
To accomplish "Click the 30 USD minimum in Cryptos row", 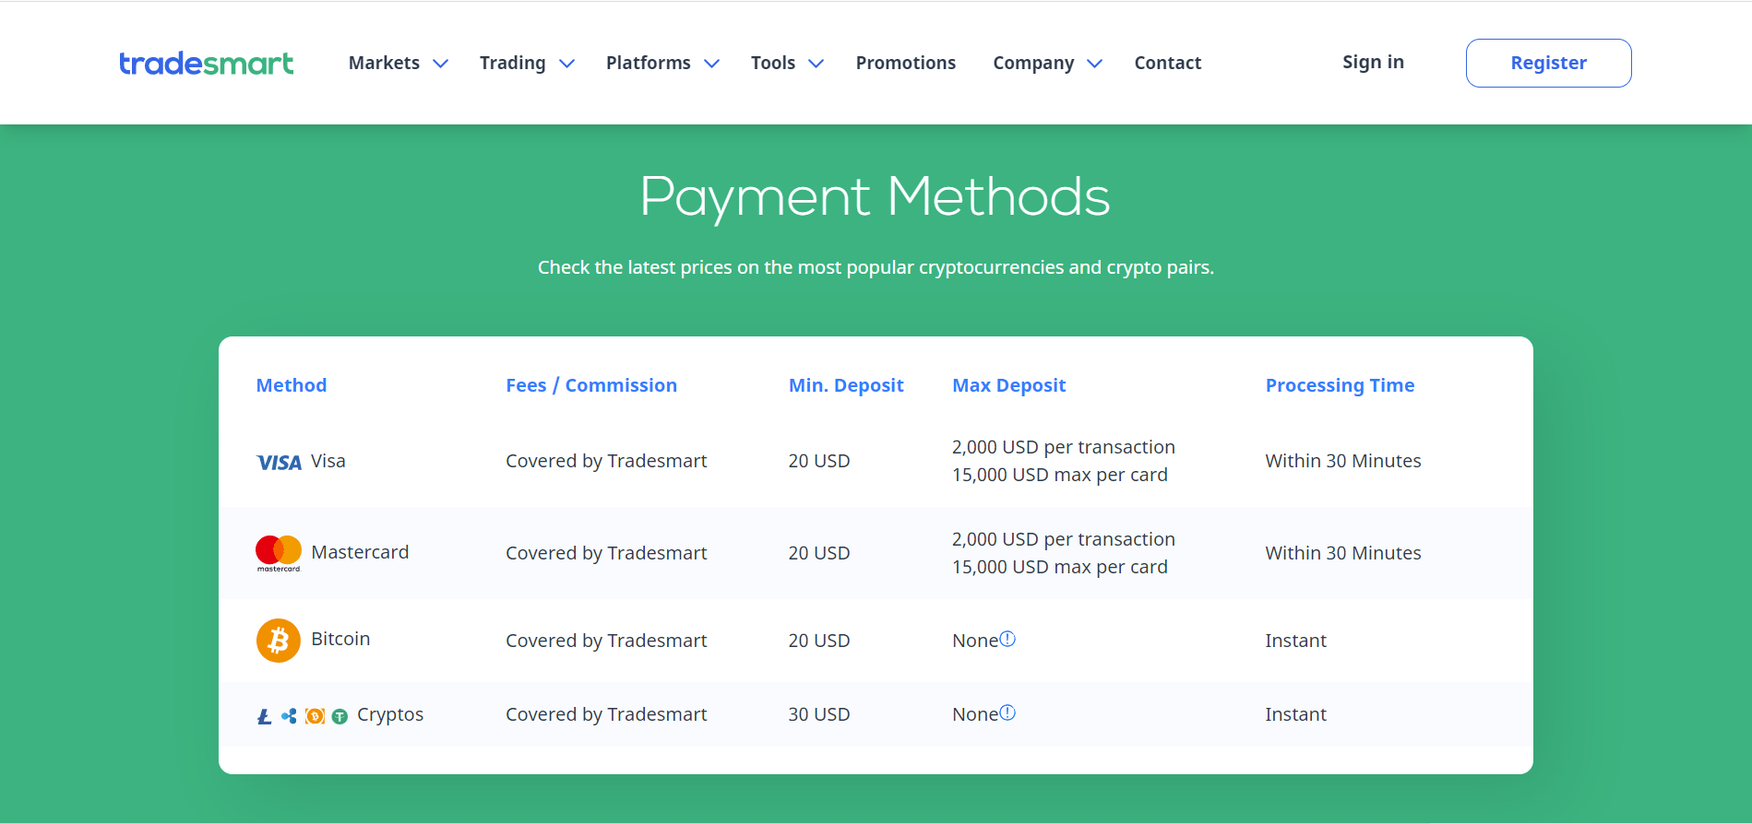I will [819, 714].
